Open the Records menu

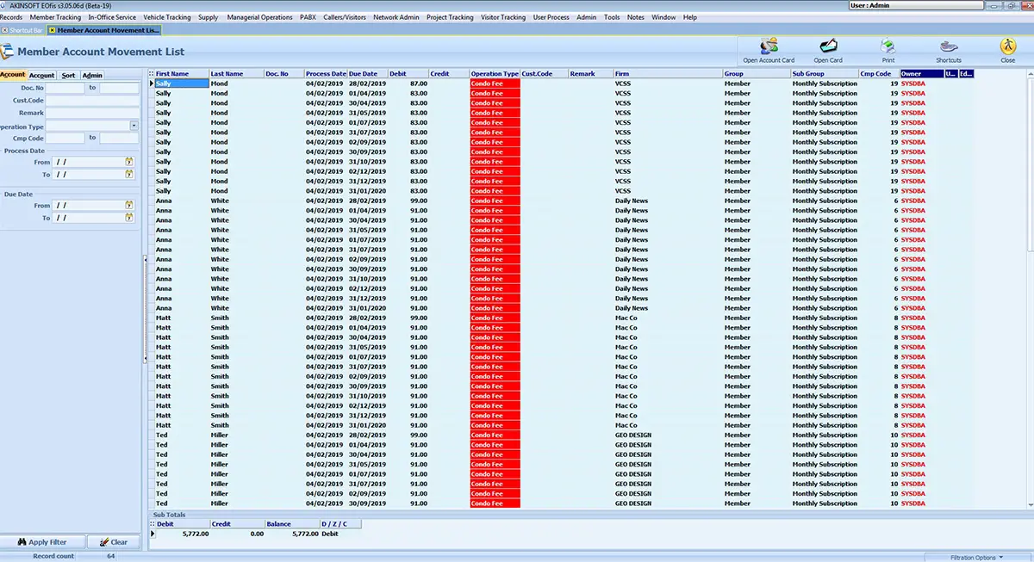11,17
